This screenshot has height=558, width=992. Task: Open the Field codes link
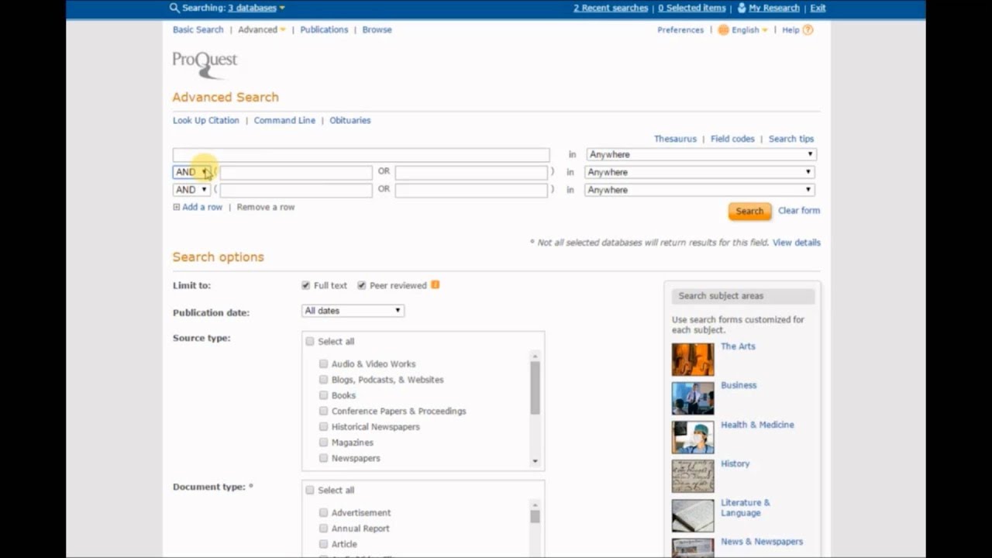tap(732, 139)
